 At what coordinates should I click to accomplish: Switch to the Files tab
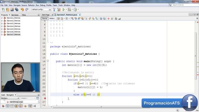[x=24, y=15]
